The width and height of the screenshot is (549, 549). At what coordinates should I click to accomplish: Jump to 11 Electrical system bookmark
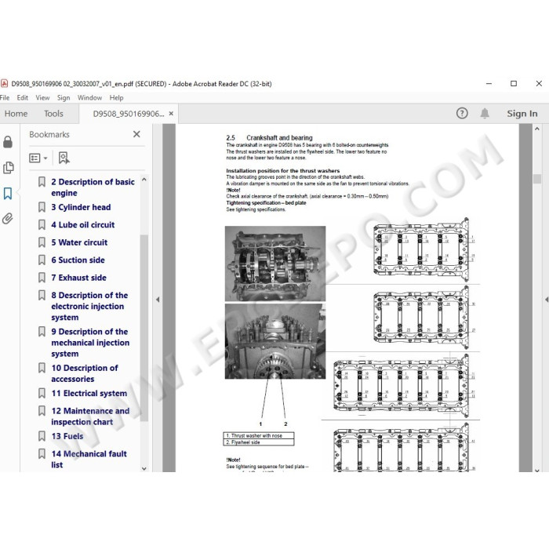coord(89,393)
